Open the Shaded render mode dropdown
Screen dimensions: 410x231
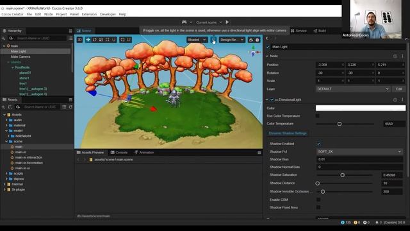pos(197,40)
